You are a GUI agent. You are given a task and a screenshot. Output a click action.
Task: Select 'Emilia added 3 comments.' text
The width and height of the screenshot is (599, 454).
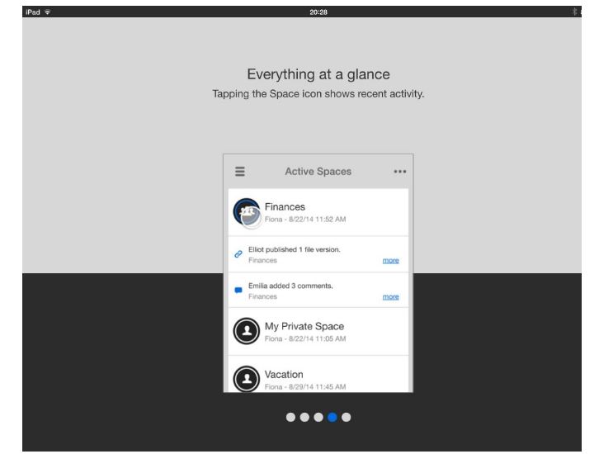coord(290,286)
